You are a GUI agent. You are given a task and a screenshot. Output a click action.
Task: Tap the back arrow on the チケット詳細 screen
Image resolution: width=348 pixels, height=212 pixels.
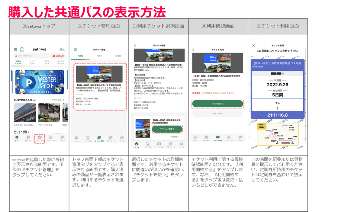point(135,45)
